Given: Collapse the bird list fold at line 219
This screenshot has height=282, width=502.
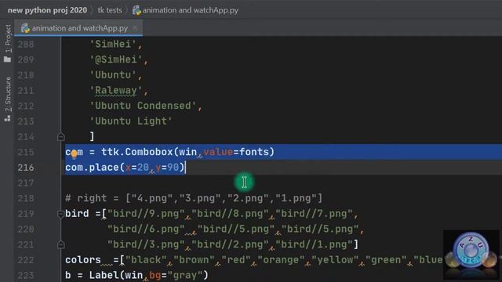Looking at the screenshot, I should tap(61, 214).
